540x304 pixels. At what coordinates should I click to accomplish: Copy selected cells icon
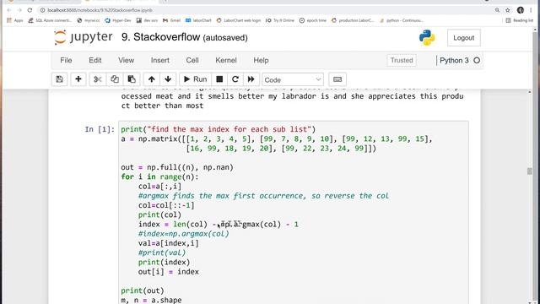click(115, 79)
